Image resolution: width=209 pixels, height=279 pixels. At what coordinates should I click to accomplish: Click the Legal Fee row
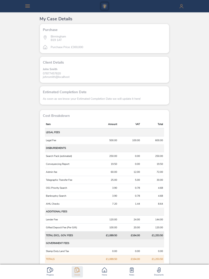tap(104, 140)
